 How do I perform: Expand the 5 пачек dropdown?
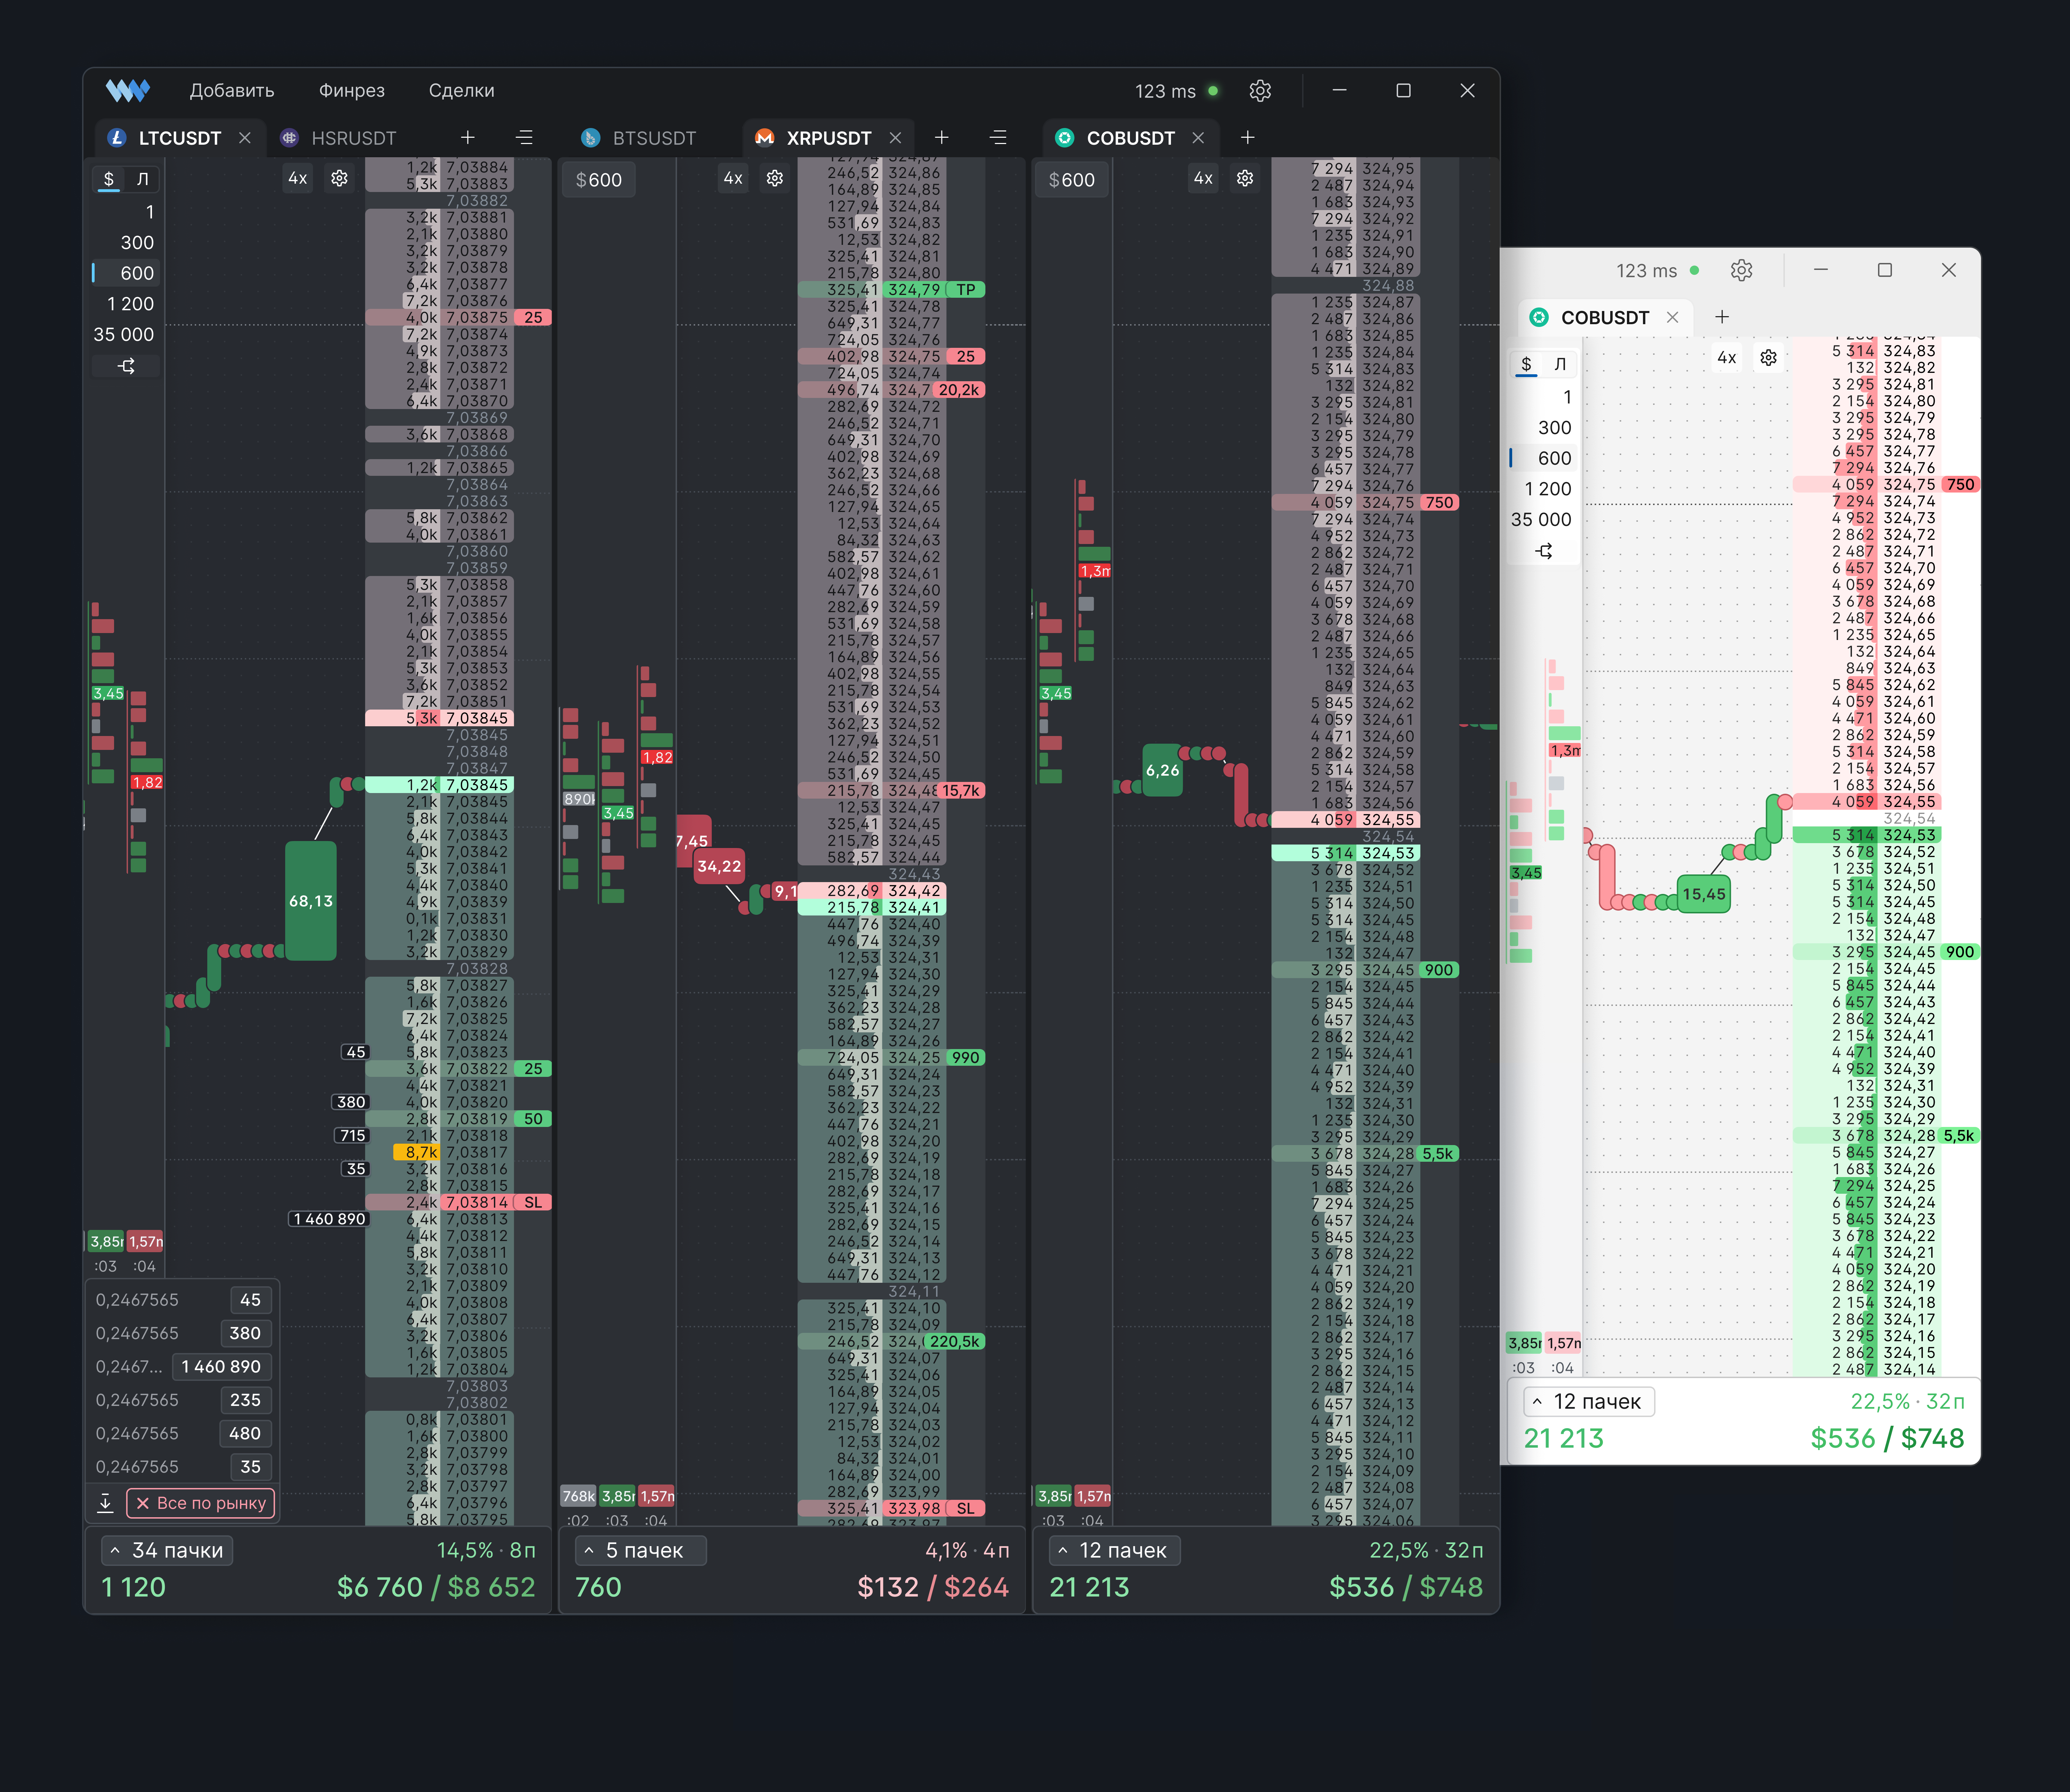coord(640,1550)
